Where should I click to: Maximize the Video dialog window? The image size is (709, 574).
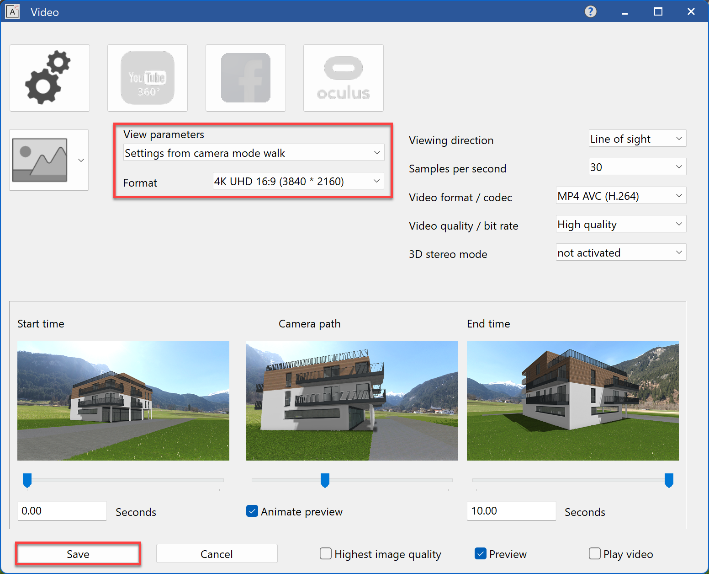pyautogui.click(x=658, y=11)
